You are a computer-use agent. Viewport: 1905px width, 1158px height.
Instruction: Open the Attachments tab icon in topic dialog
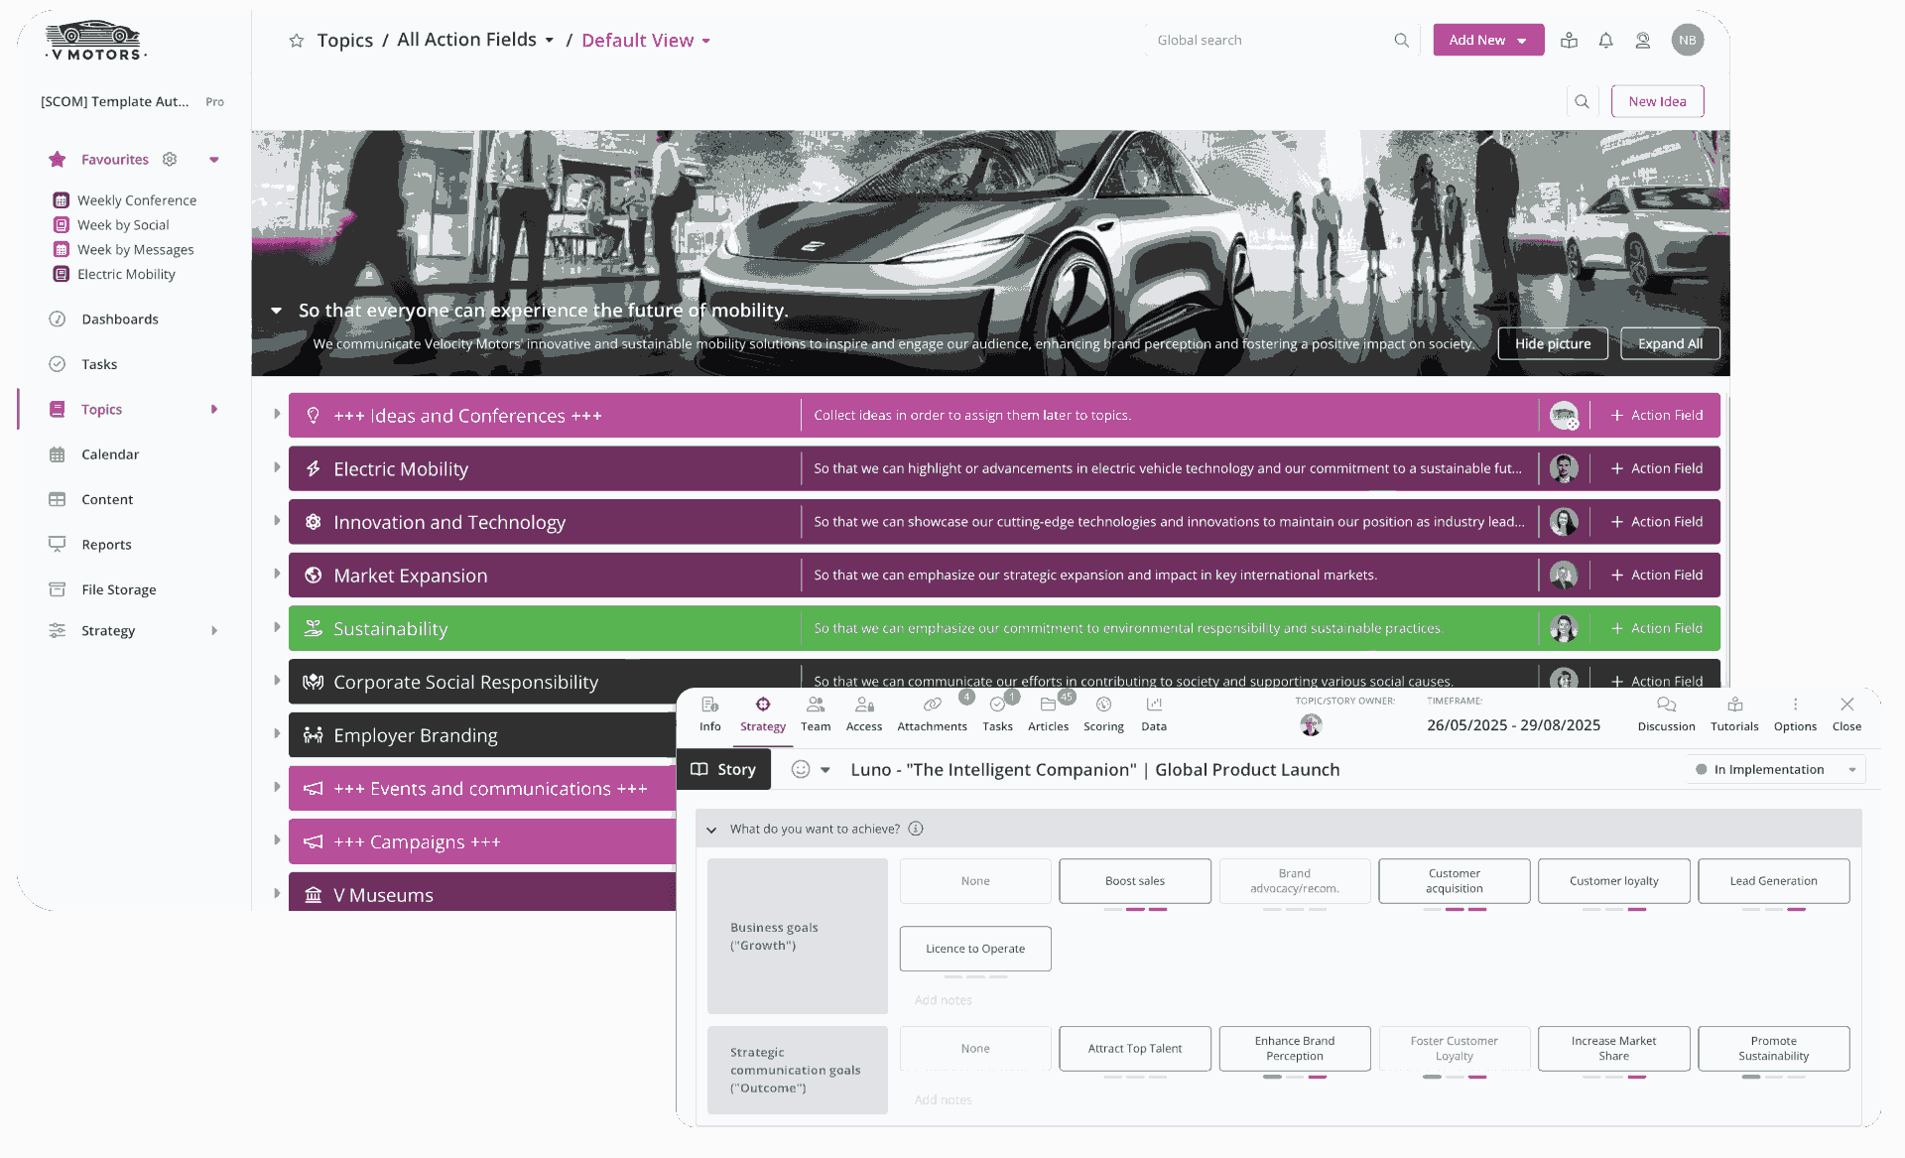pos(931,706)
